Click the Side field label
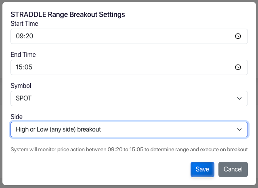The image size is (258, 188). click(17, 117)
